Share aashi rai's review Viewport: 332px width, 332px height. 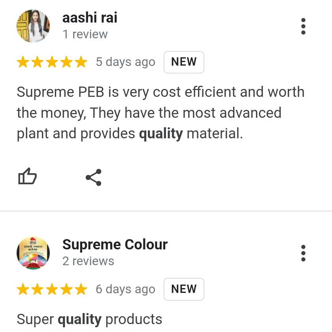point(94,177)
